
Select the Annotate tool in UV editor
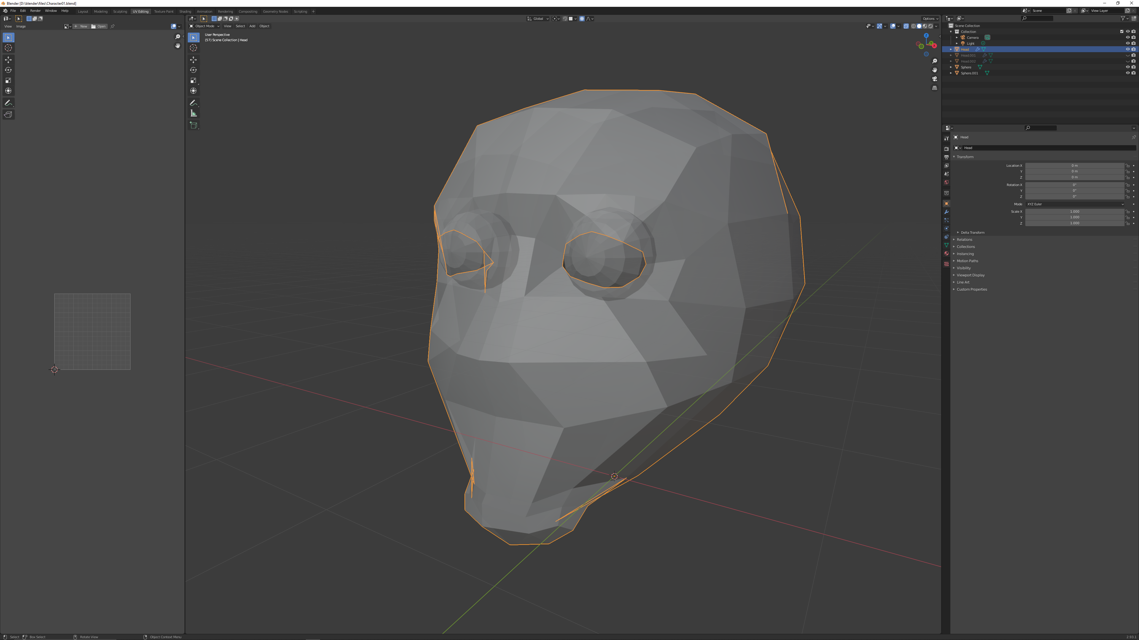pos(8,103)
